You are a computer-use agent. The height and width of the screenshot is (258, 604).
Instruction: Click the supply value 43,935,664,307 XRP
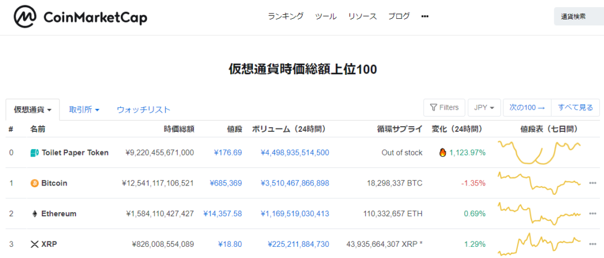point(385,244)
